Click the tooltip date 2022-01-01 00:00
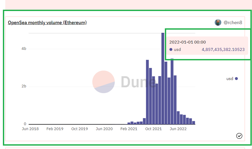 187,42
